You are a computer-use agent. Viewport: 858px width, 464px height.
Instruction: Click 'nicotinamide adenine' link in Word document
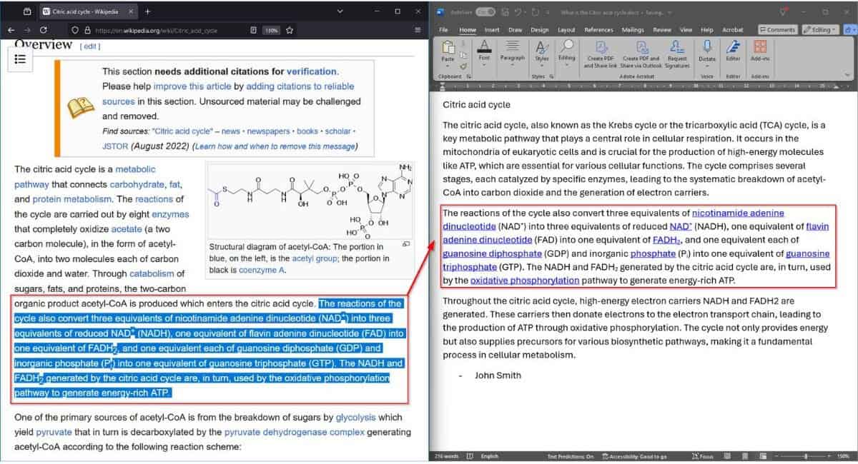pos(738,213)
